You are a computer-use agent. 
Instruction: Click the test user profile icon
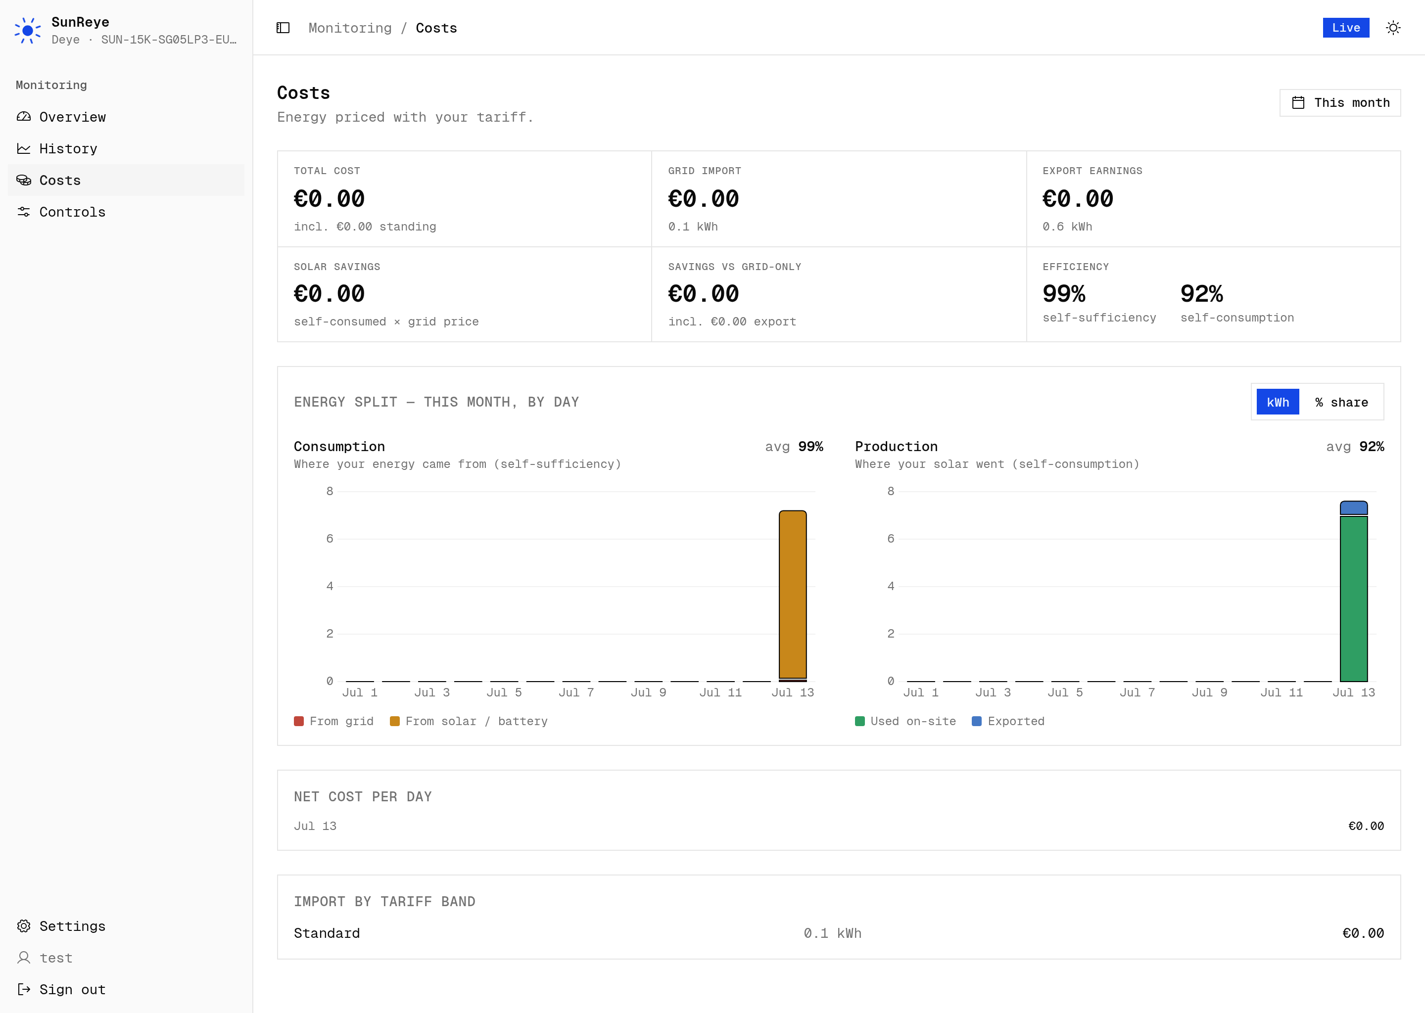[24, 958]
